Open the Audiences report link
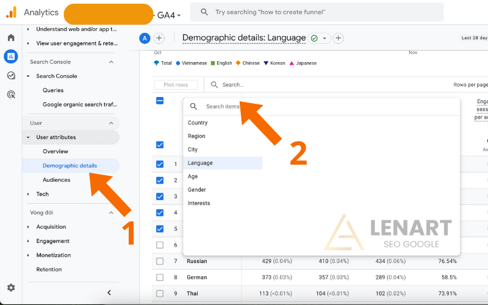Viewport: 488px width, 305px height. 56,180
